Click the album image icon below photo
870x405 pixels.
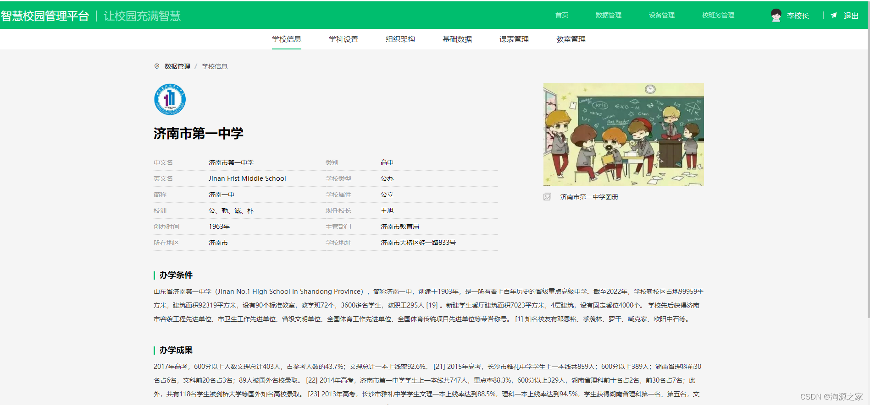[x=547, y=197]
